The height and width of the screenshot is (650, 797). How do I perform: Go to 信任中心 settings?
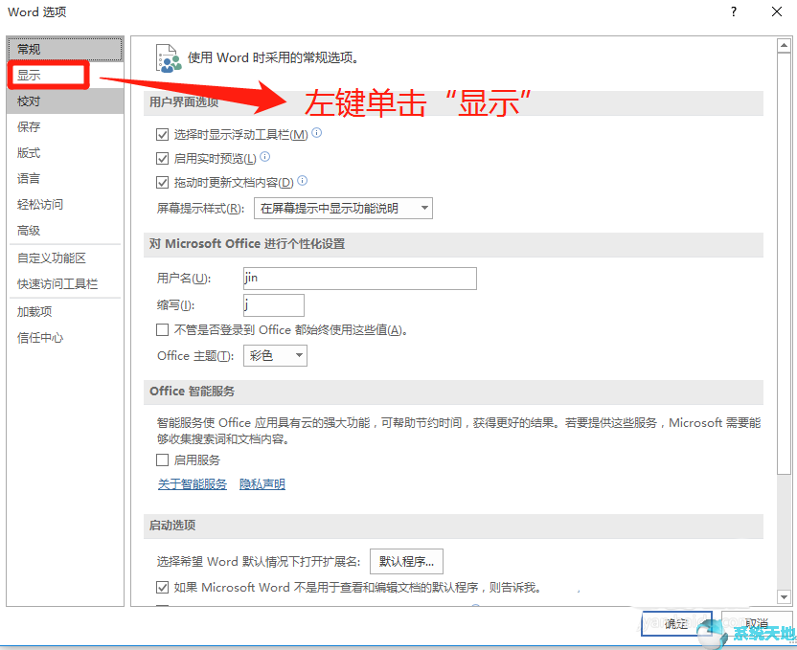click(65, 338)
